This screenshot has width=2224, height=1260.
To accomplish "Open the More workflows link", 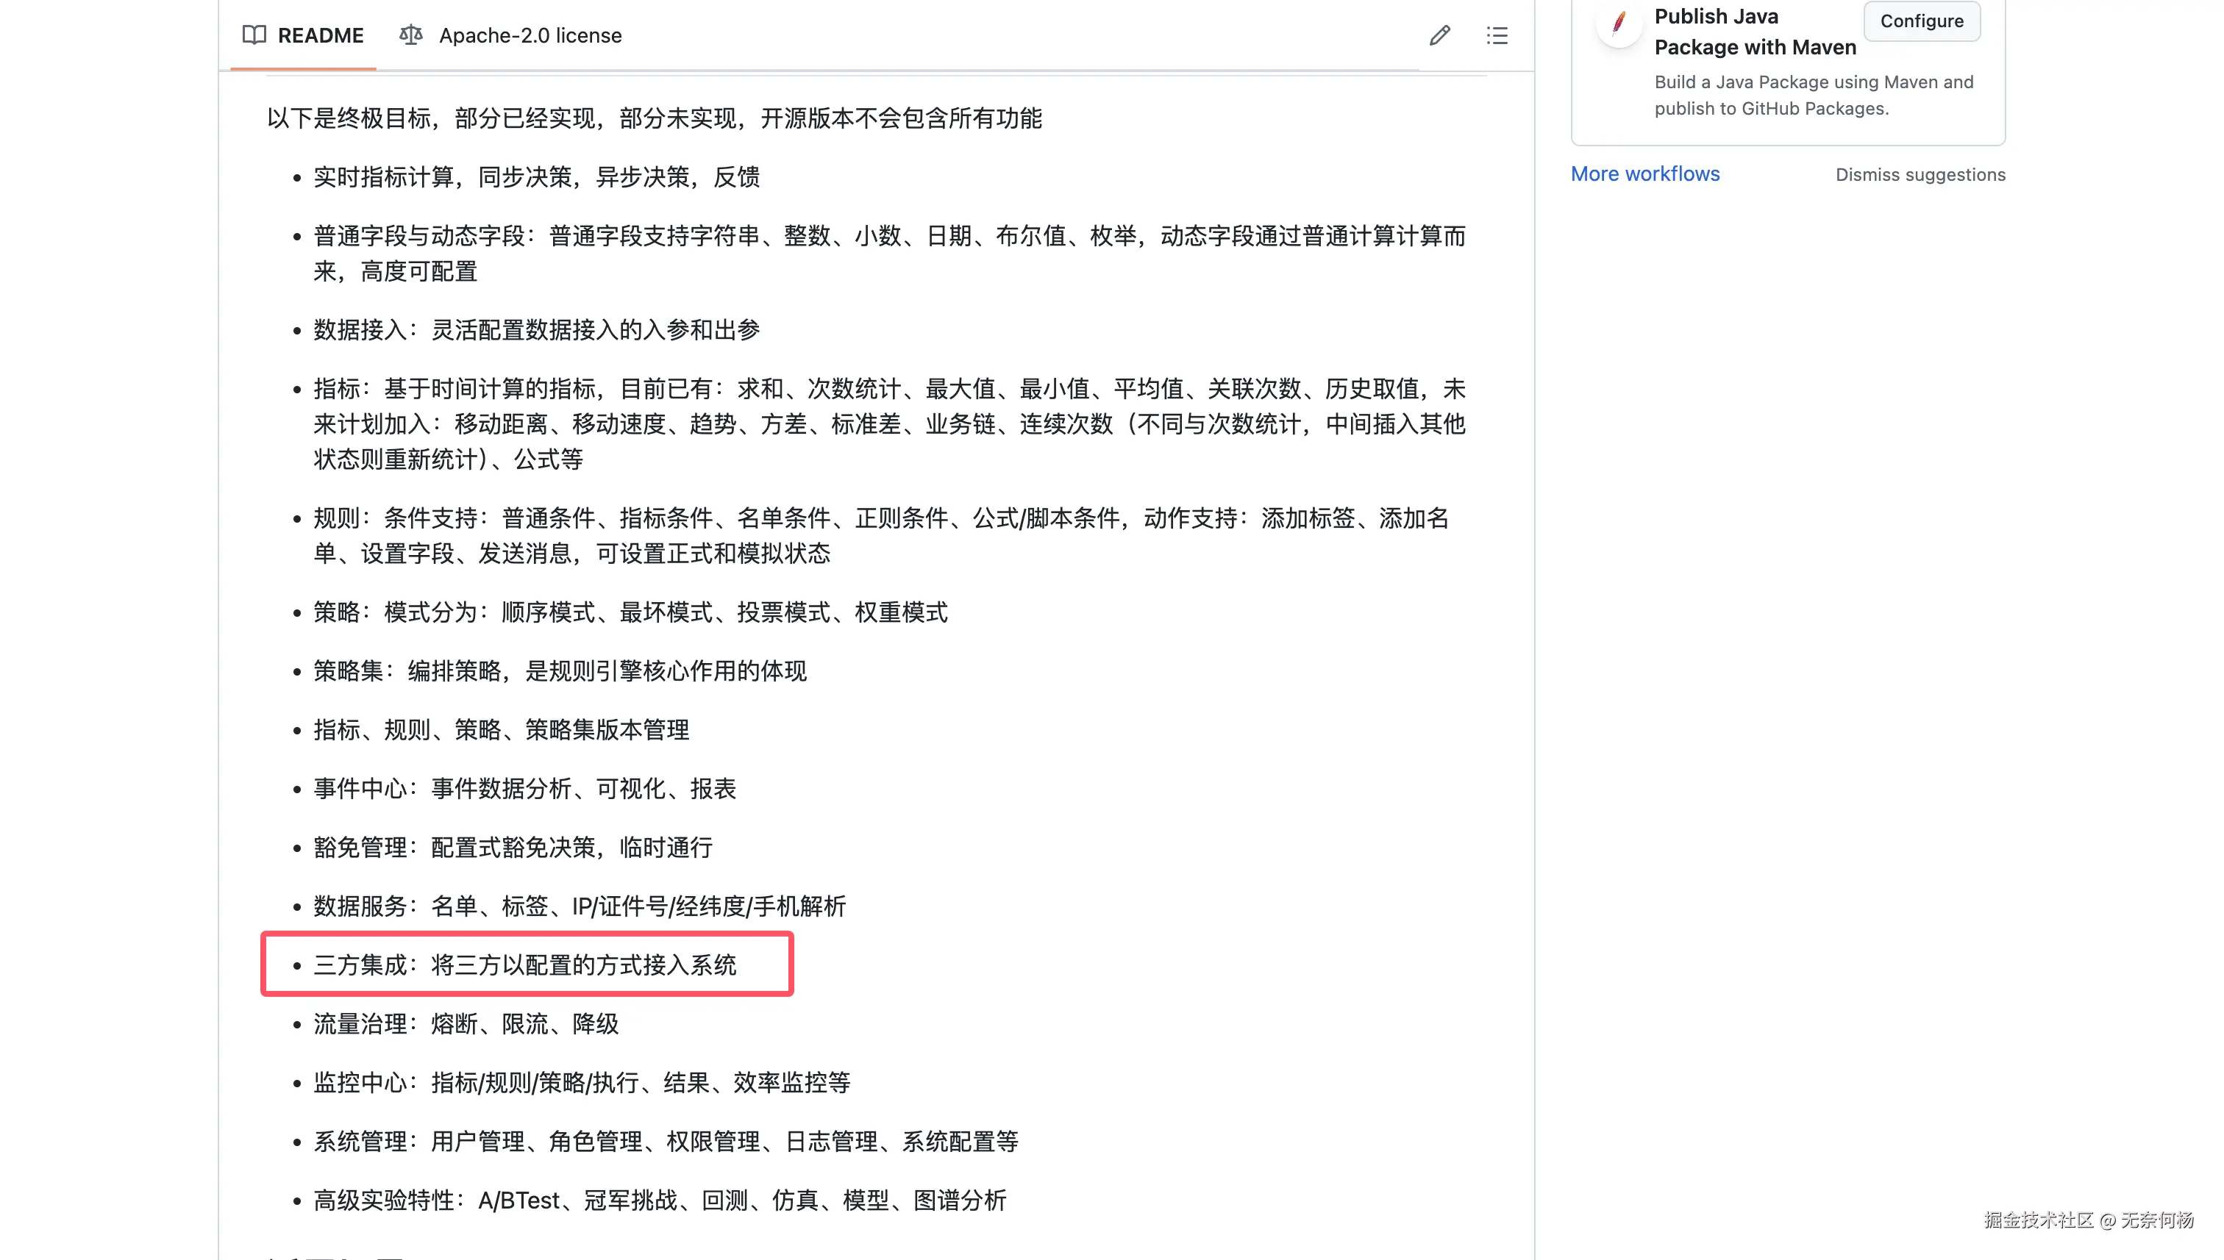I will (x=1645, y=174).
